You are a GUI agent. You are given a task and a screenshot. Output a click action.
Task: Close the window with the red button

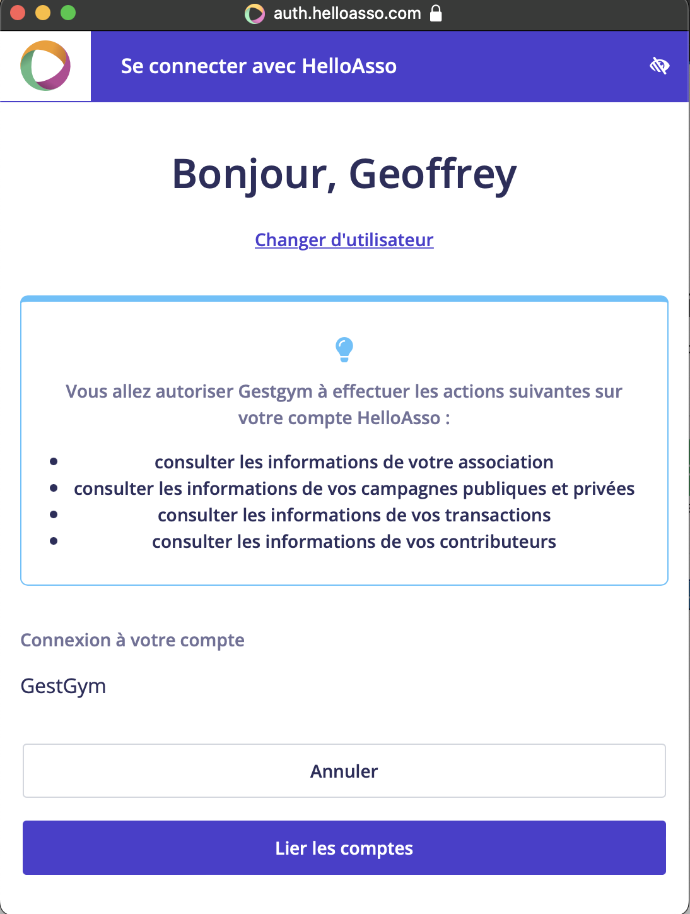point(18,13)
